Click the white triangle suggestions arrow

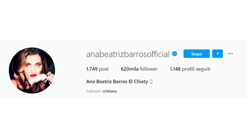[217, 54]
